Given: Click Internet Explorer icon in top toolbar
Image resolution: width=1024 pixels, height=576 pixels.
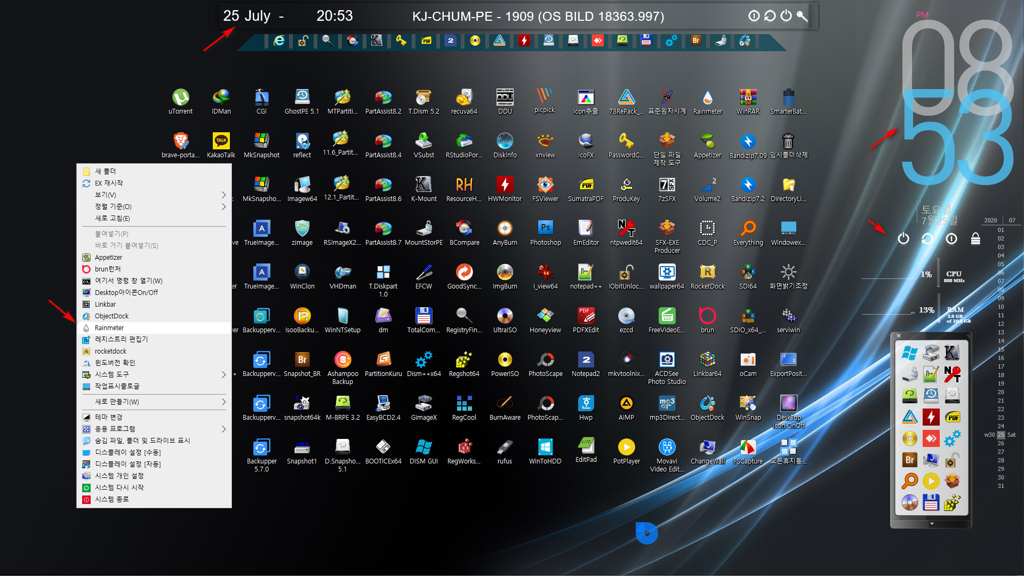Looking at the screenshot, I should pos(278,41).
